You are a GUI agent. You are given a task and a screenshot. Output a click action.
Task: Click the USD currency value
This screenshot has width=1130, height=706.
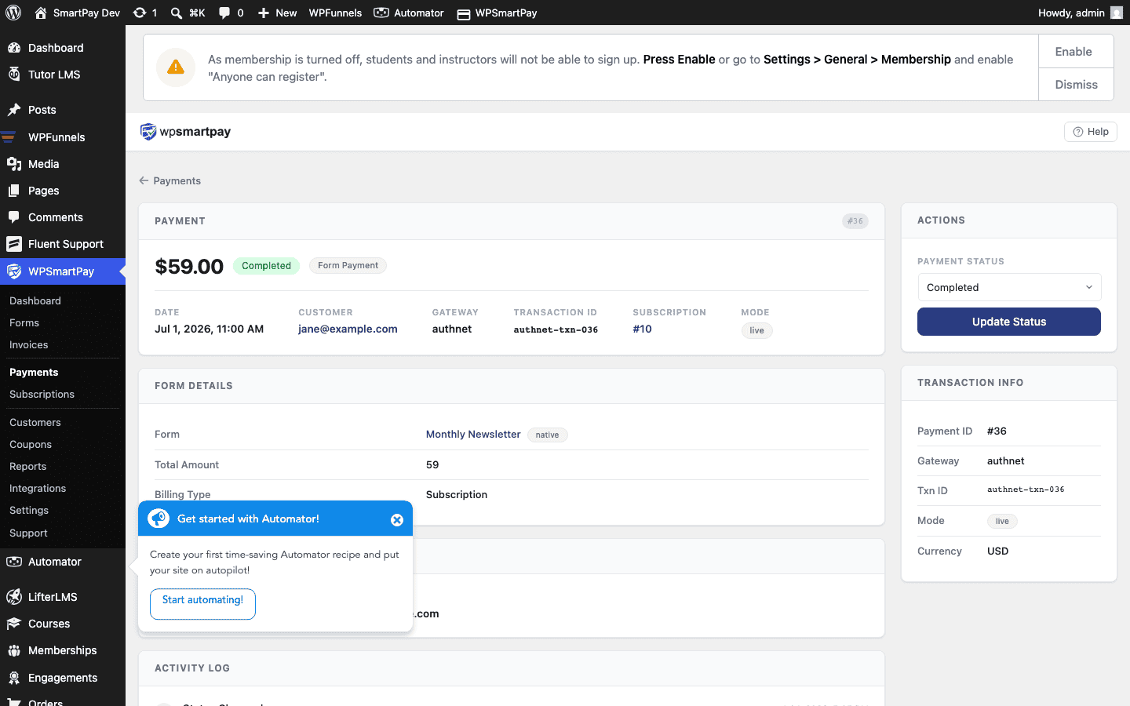[997, 551]
